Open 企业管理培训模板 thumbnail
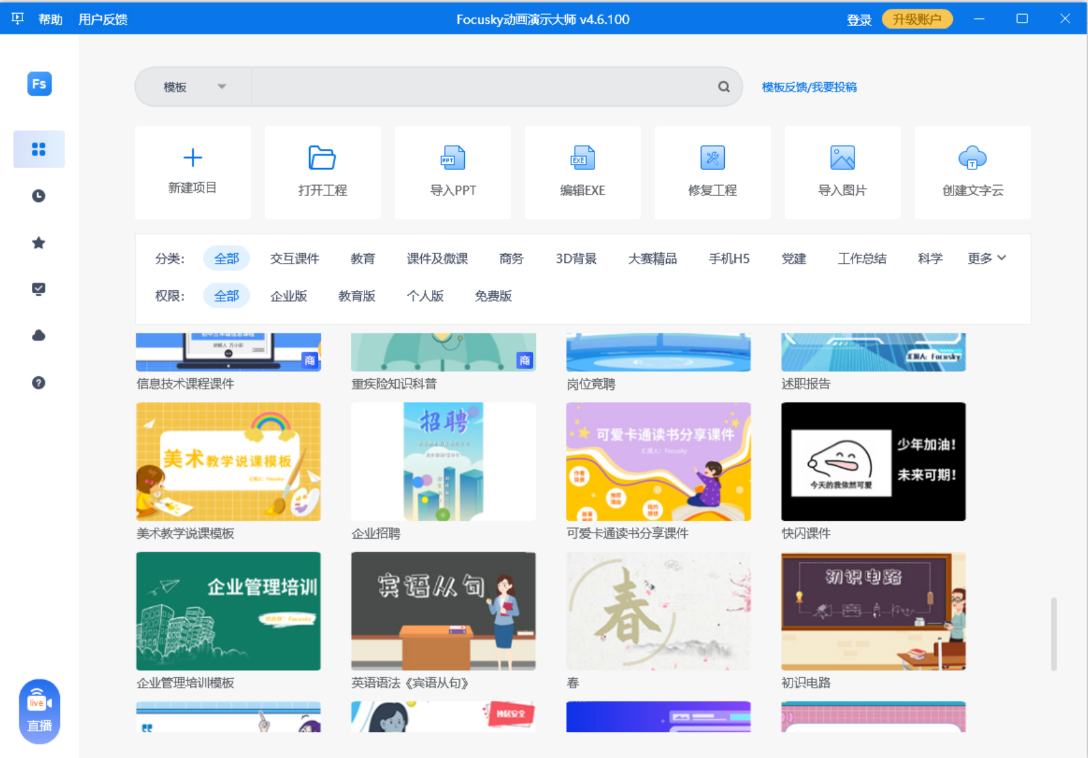This screenshot has width=1088, height=758. pos(228,611)
